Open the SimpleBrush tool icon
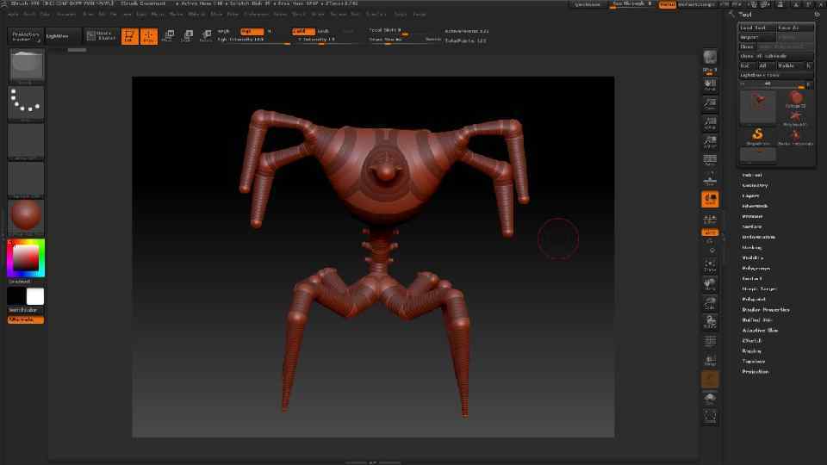 (758, 134)
